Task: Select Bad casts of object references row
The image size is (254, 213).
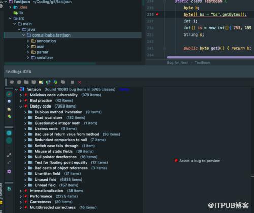Action: point(71,168)
